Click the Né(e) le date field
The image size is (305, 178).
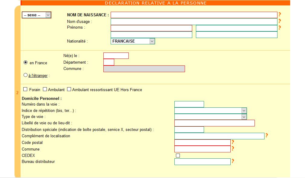tap(116, 56)
